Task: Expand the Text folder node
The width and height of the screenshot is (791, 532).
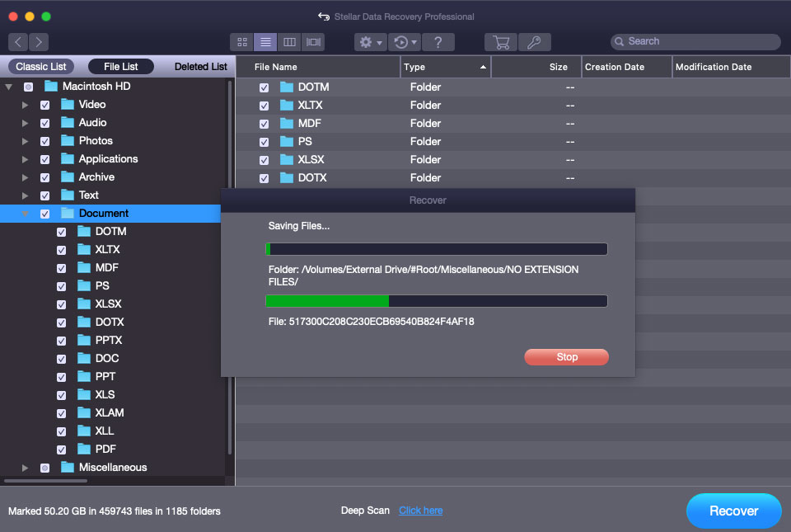Action: click(25, 195)
